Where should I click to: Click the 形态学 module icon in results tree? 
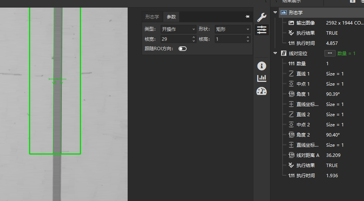click(x=283, y=13)
